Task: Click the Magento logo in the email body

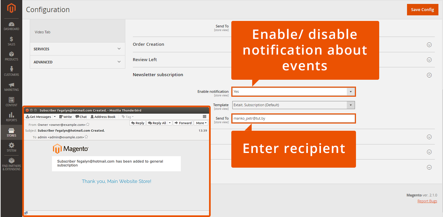Action: (x=71, y=149)
